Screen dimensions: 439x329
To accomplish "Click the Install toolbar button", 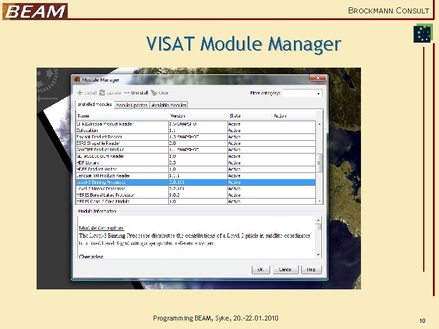I will pos(87,93).
